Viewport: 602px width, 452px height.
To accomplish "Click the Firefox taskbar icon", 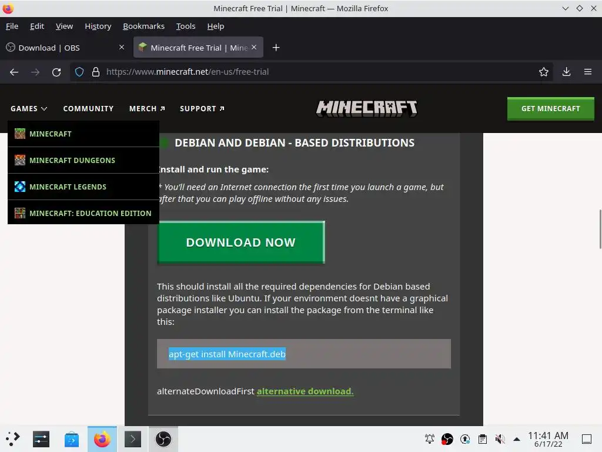I will point(102,439).
